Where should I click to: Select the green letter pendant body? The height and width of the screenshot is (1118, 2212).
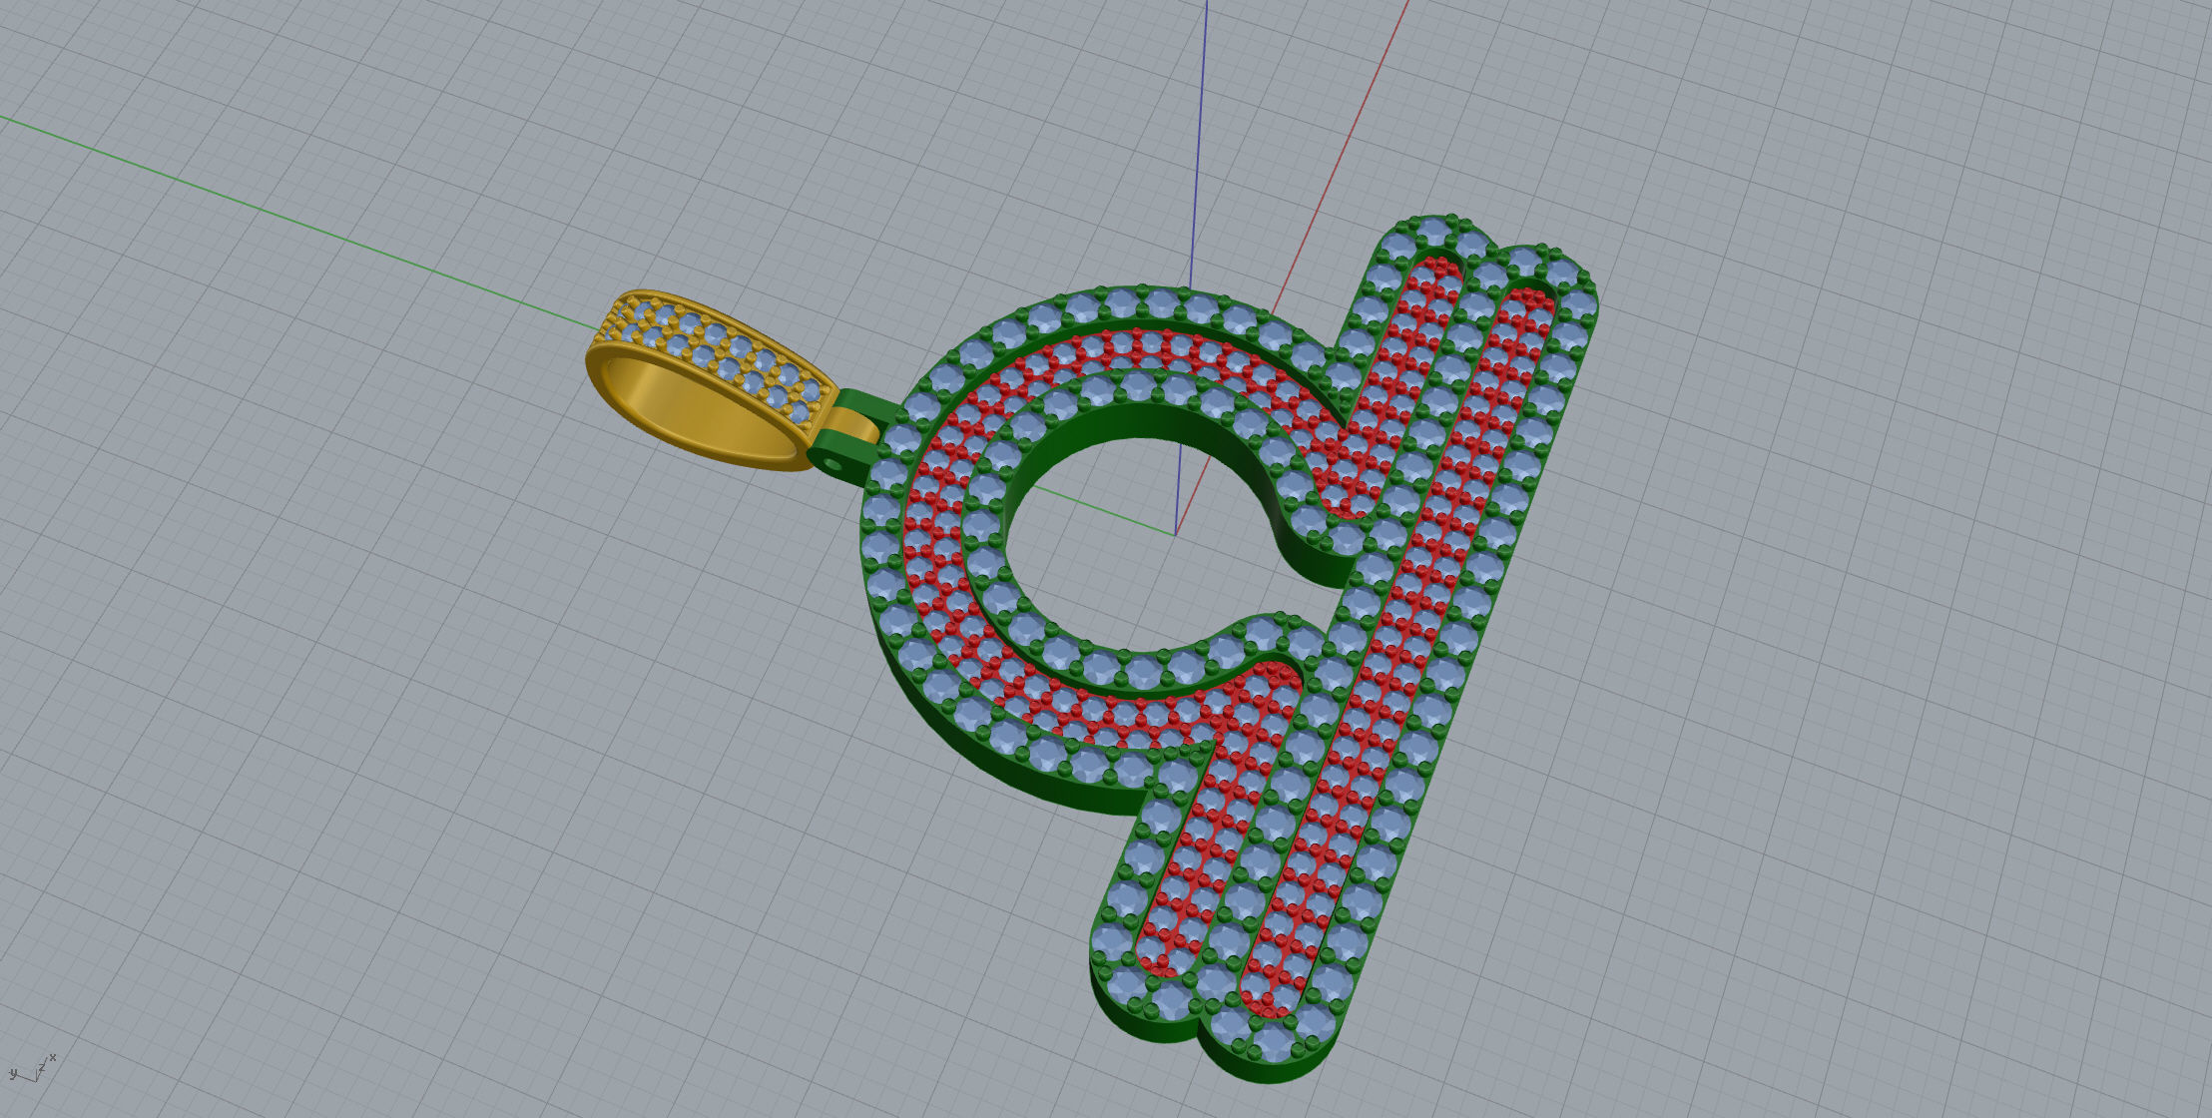(1230, 647)
